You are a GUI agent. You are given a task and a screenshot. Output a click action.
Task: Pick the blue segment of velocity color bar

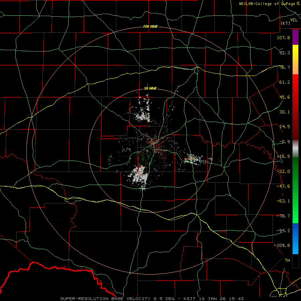click(295, 238)
